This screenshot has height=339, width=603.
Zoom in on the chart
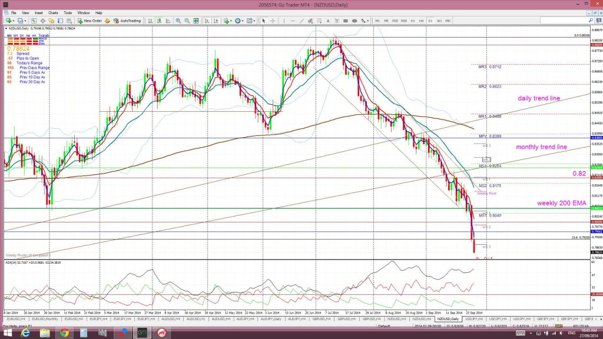pos(178,21)
